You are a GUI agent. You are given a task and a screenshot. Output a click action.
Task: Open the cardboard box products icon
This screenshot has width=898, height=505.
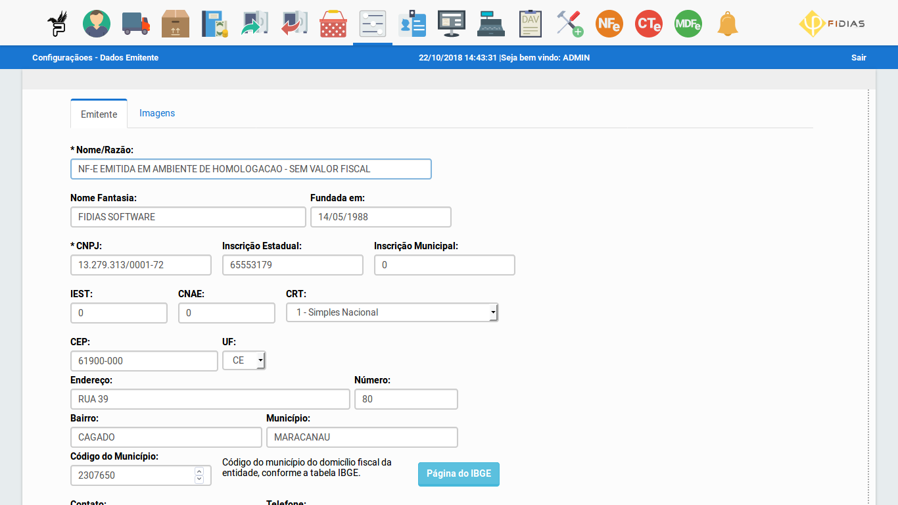click(176, 24)
